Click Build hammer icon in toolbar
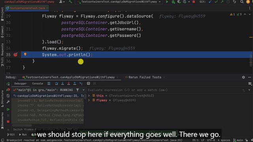Viewport: 253px width, 142px height. 70,2
